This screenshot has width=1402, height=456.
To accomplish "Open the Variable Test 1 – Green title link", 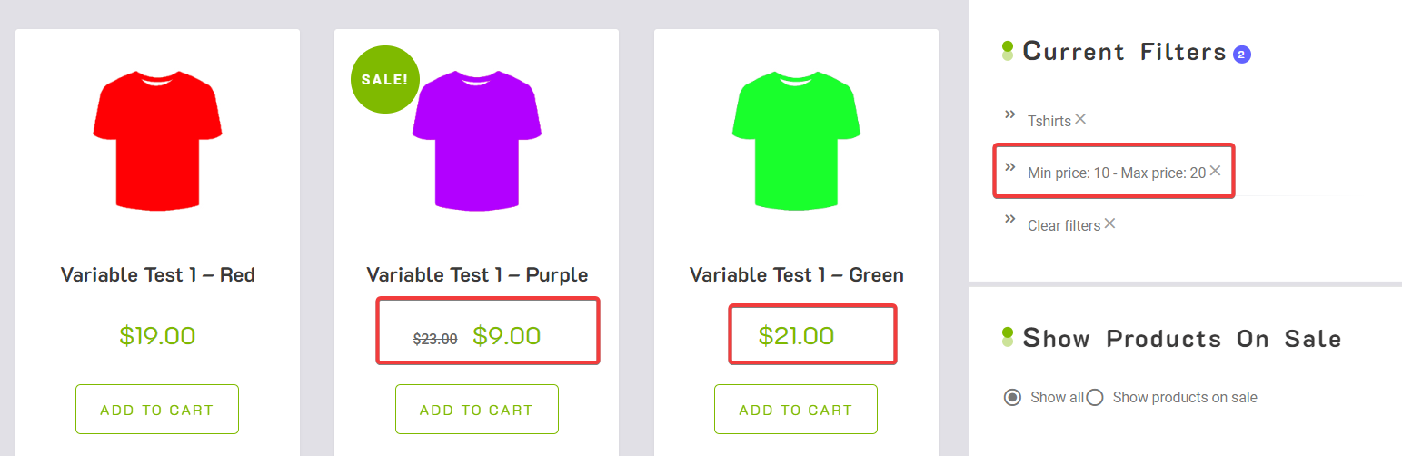I will pyautogui.click(x=796, y=274).
